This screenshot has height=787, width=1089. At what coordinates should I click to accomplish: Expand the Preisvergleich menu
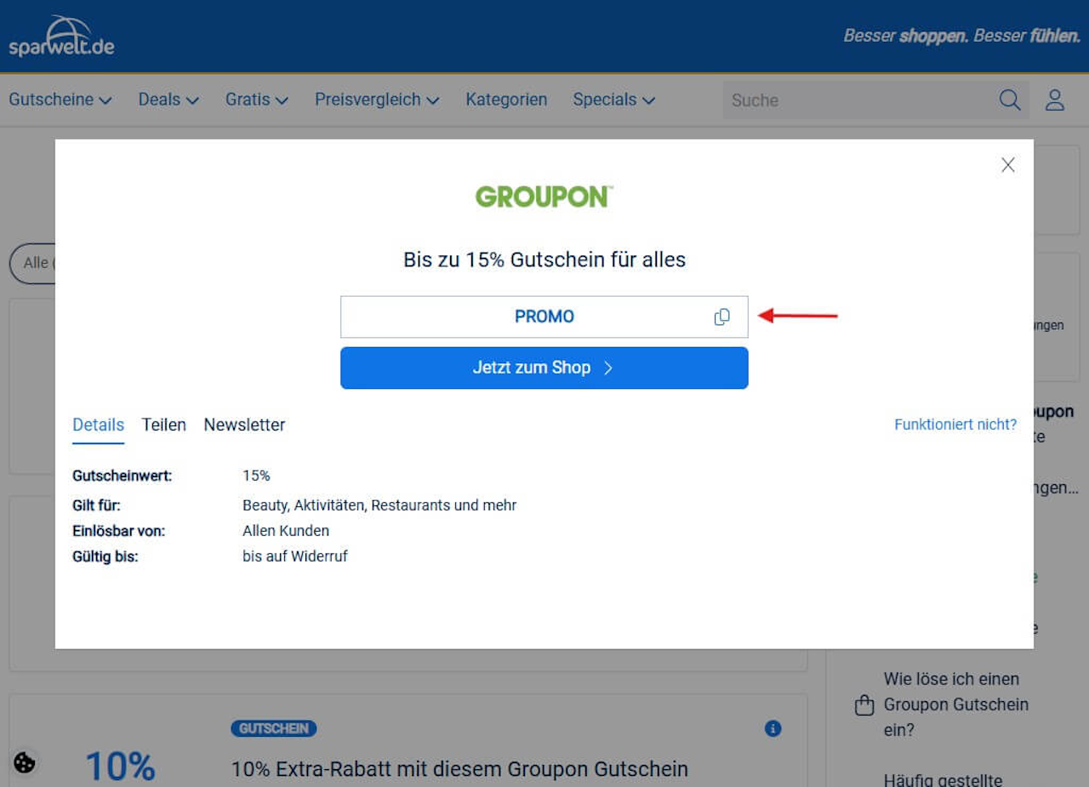point(377,100)
